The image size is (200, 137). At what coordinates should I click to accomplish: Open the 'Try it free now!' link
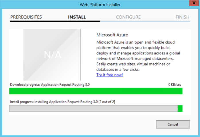coord(110,75)
